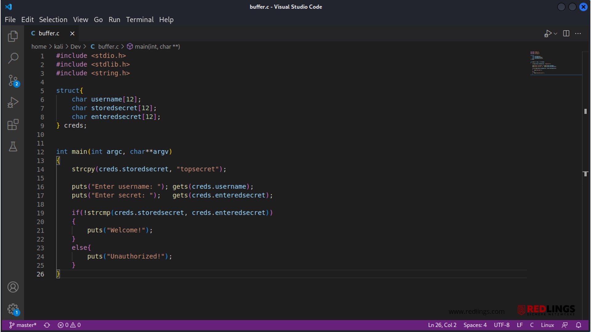Click the "Welcome!" string on line 21
This screenshot has height=332, width=591.
tap(126, 230)
